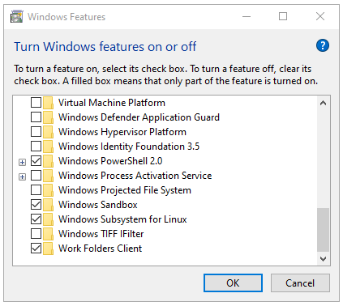Turn on Windows Hypervisor Platform checkbox
The height and width of the screenshot is (306, 343).
click(x=36, y=132)
